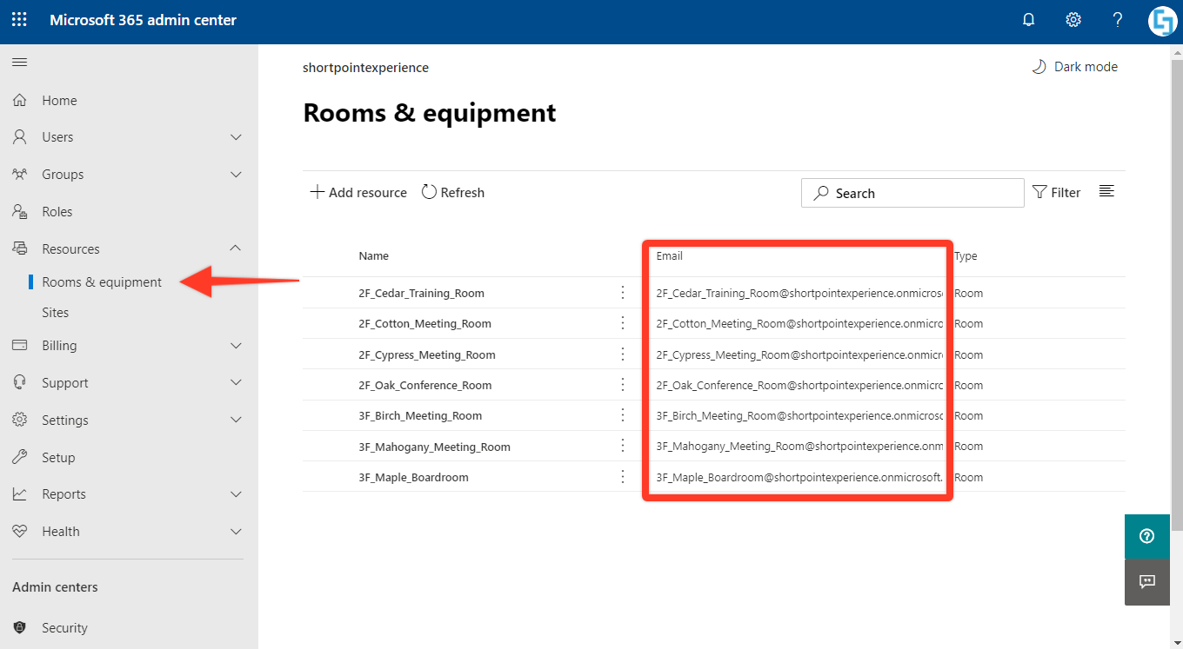The height and width of the screenshot is (649, 1183).
Task: Open list view options icon beside Filter
Action: point(1106,191)
